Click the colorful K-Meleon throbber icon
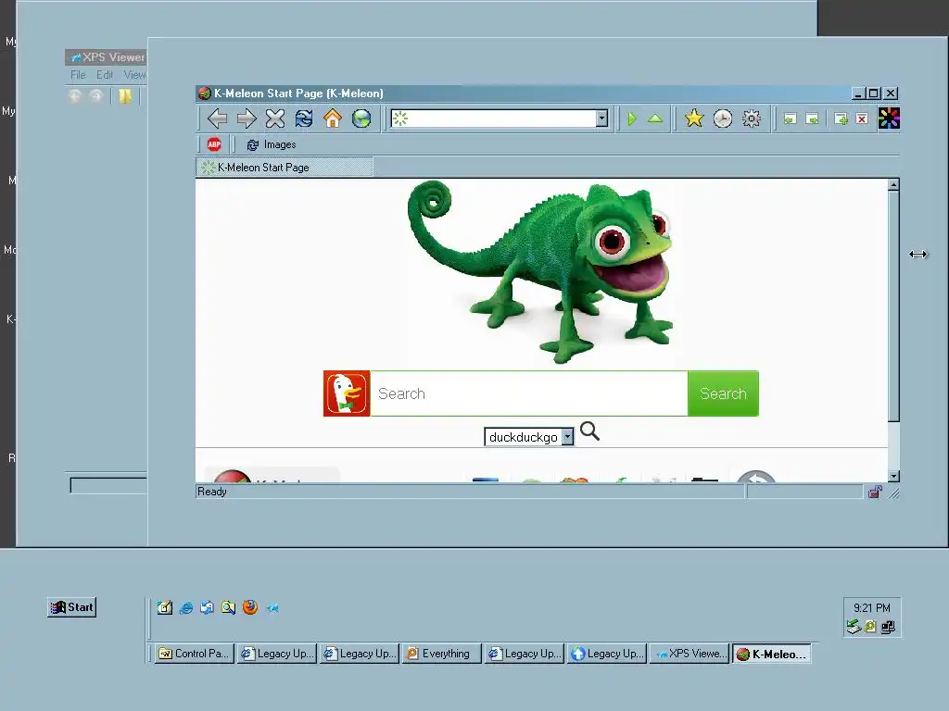949x711 pixels. point(889,118)
